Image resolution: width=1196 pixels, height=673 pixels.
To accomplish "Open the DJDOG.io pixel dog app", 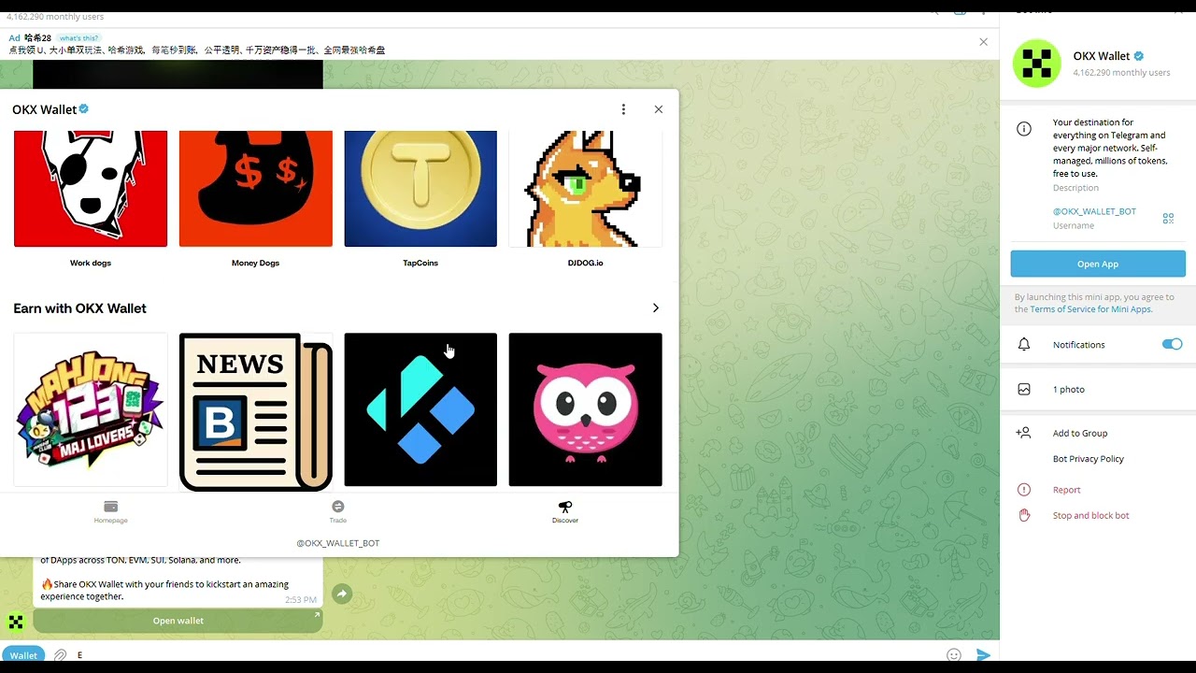I will pyautogui.click(x=586, y=189).
